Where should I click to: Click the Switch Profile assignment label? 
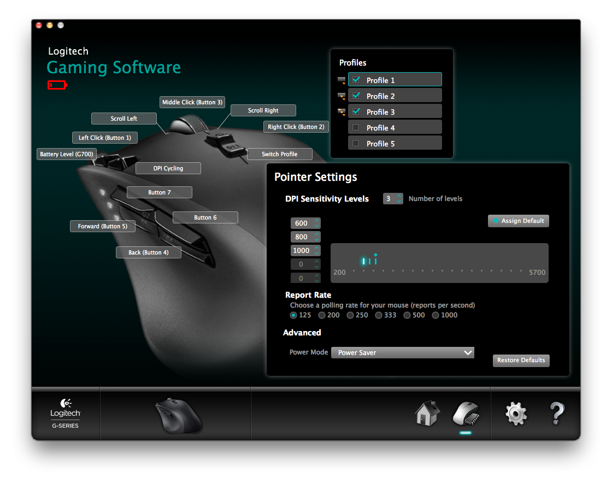click(x=279, y=154)
